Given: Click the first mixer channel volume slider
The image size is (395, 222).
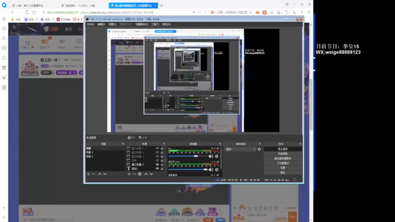Looking at the screenshot, I should (x=188, y=156).
